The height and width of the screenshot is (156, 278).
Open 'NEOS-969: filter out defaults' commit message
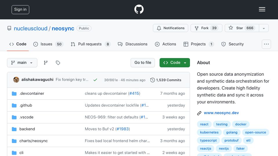111,117
